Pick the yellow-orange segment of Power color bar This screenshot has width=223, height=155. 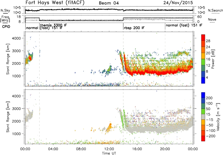pyautogui.click(x=203, y=56)
